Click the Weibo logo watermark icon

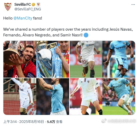click(x=104, y=121)
